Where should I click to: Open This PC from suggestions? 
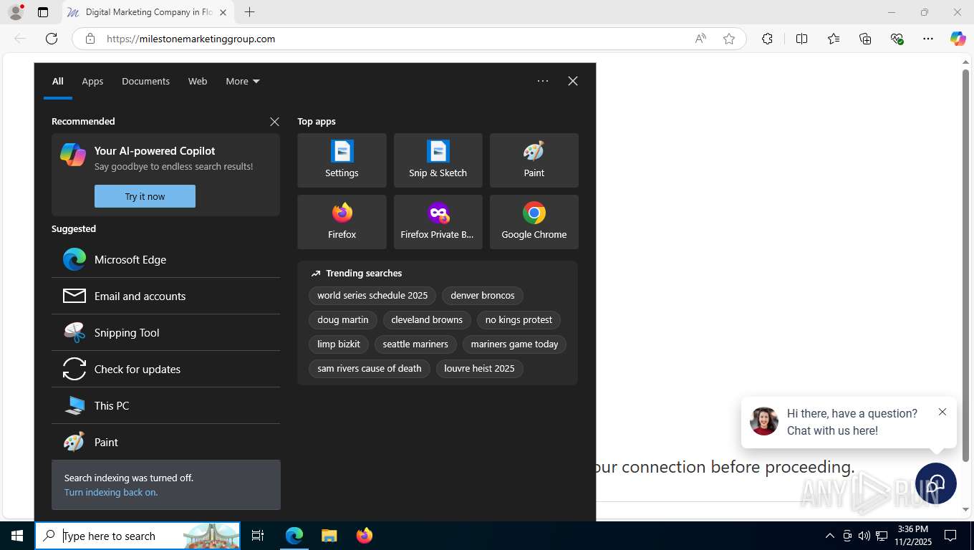(165, 405)
